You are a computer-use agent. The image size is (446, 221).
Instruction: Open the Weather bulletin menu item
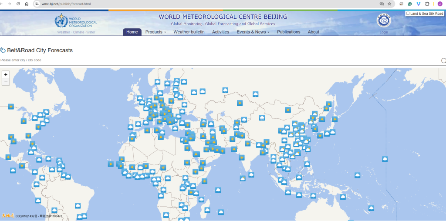(189, 32)
